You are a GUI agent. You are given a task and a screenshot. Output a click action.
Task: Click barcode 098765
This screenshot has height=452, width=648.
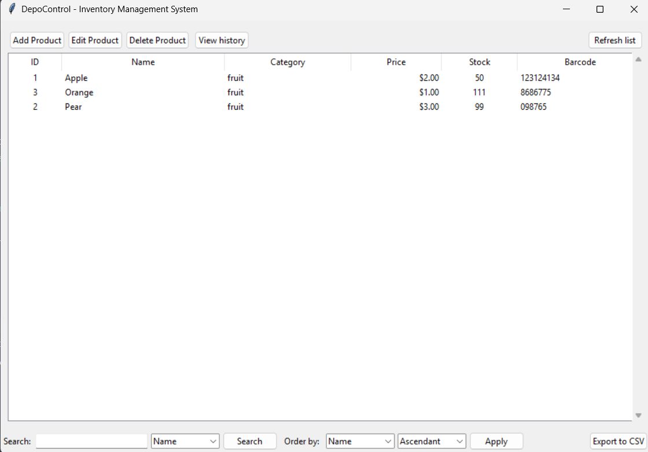click(x=533, y=106)
